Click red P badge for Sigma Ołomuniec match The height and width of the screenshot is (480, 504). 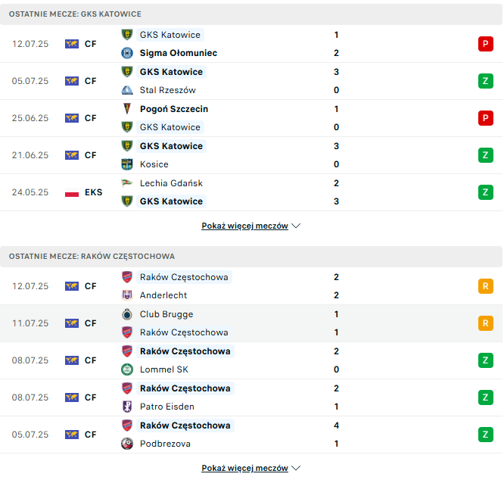coord(485,44)
